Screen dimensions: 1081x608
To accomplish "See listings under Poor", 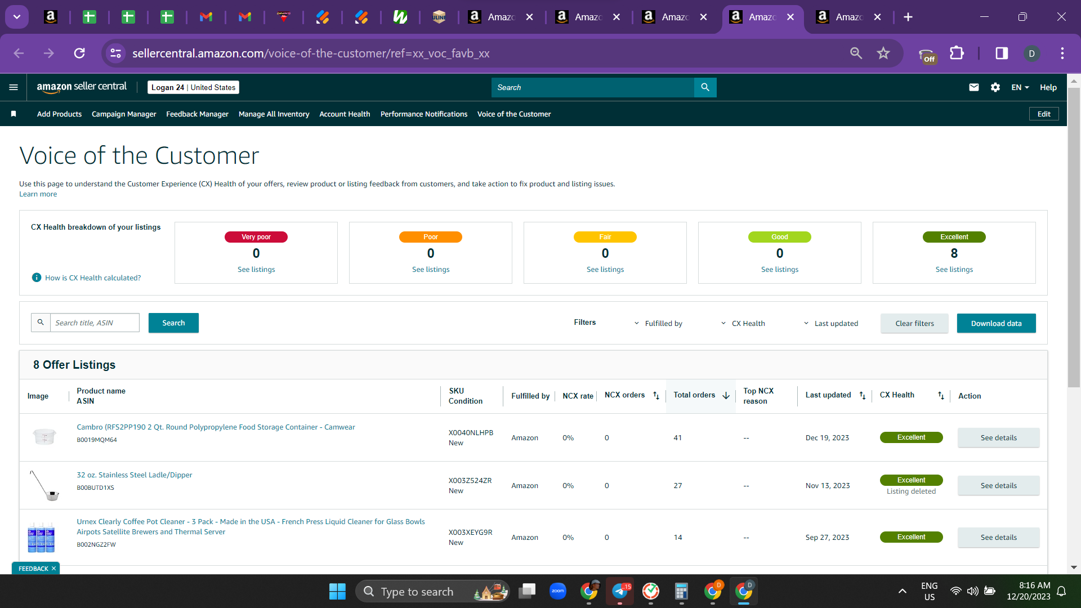I will 431,270.
